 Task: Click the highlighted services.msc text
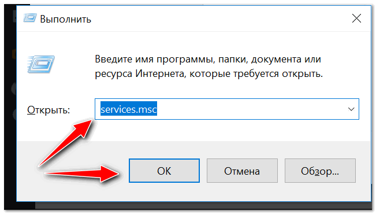click(129, 109)
